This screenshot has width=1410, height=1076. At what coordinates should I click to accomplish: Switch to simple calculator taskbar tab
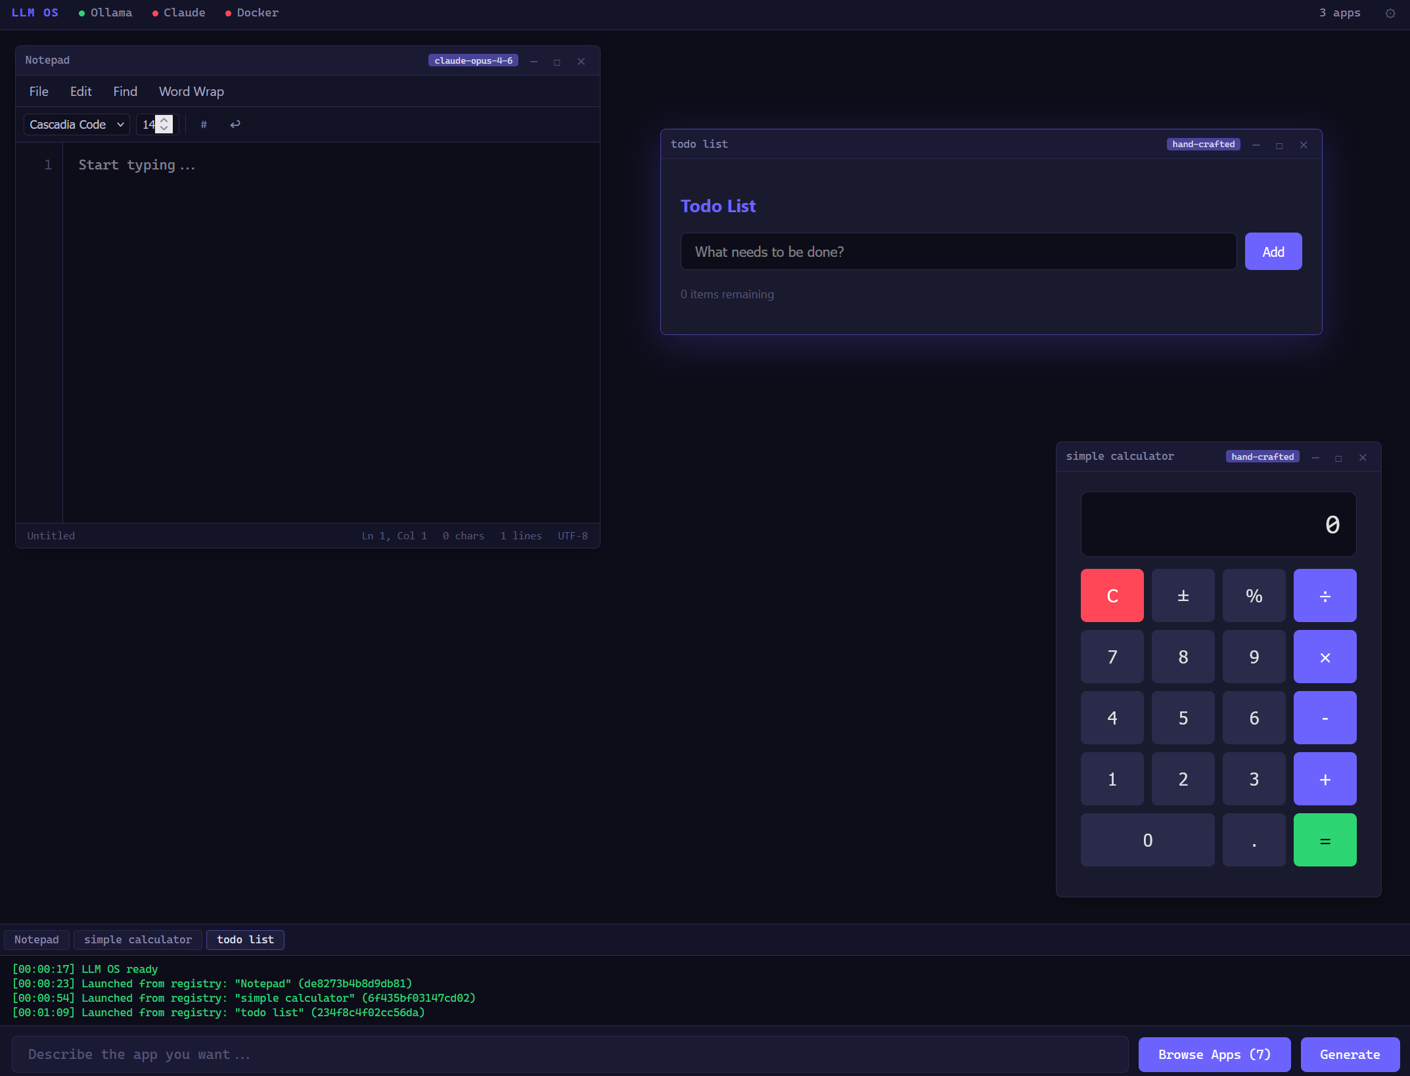[x=138, y=940]
